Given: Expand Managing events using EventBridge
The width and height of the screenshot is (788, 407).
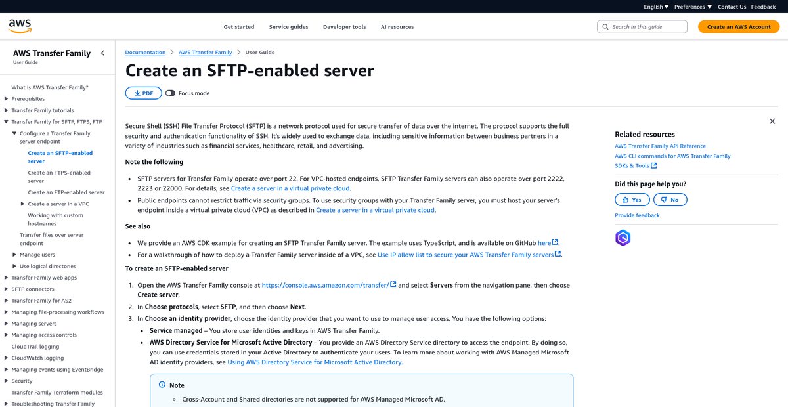Looking at the screenshot, I should [x=6, y=370].
